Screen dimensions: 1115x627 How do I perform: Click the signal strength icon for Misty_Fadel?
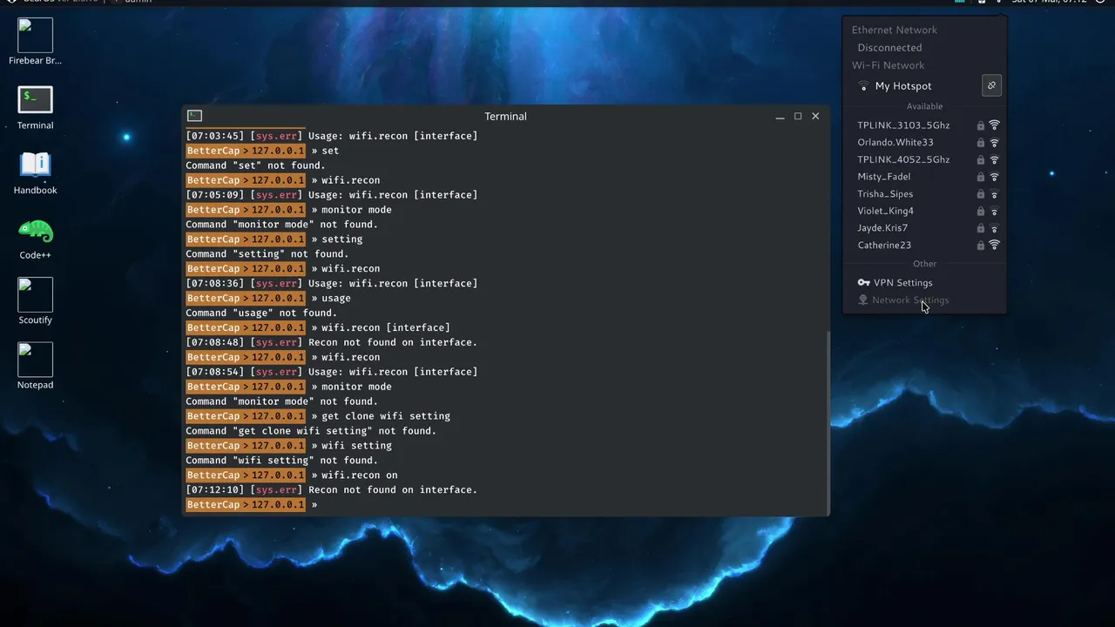(994, 177)
